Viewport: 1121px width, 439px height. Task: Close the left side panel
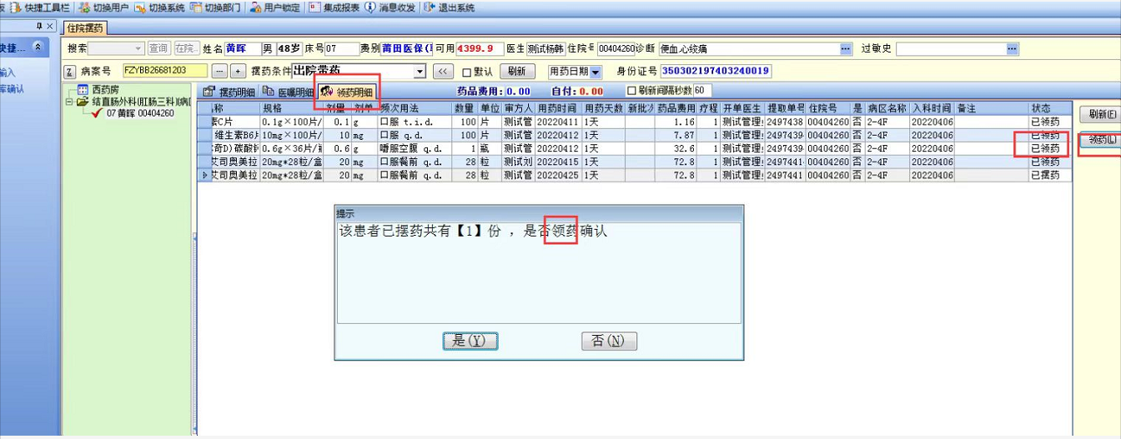[x=50, y=27]
